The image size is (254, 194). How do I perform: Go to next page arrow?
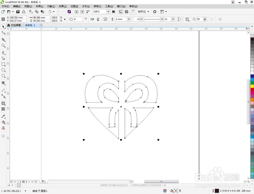(29, 182)
